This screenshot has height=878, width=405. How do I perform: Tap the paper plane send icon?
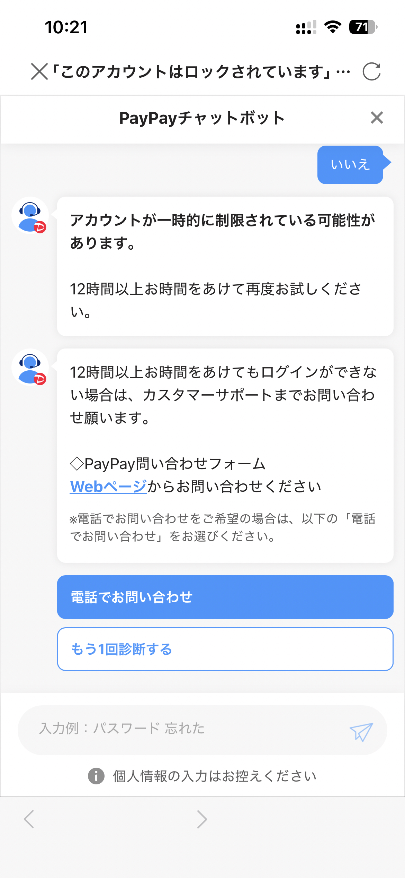pos(361,732)
